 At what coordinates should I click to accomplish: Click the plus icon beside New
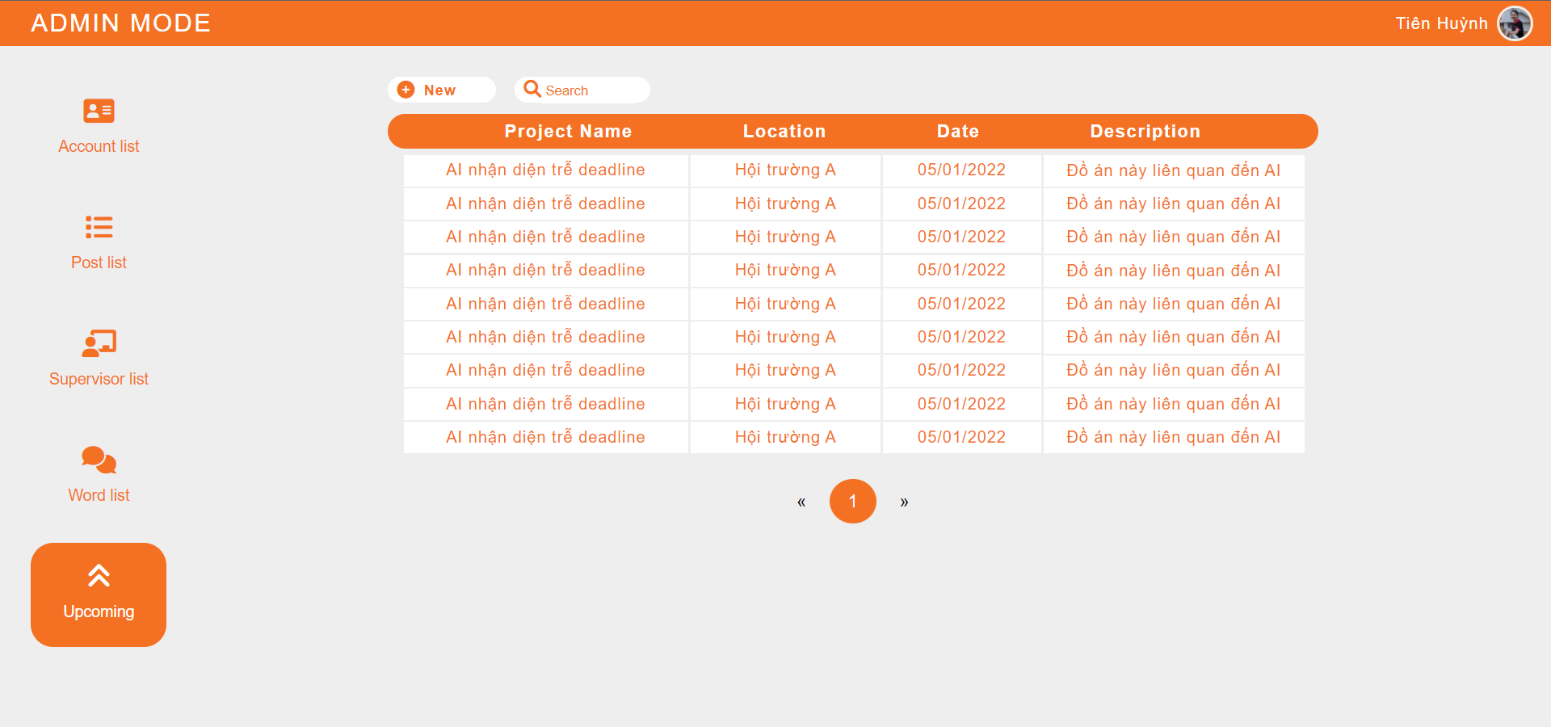(406, 90)
